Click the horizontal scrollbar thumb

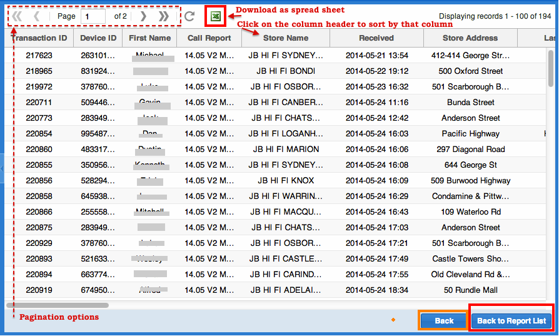tap(58, 305)
